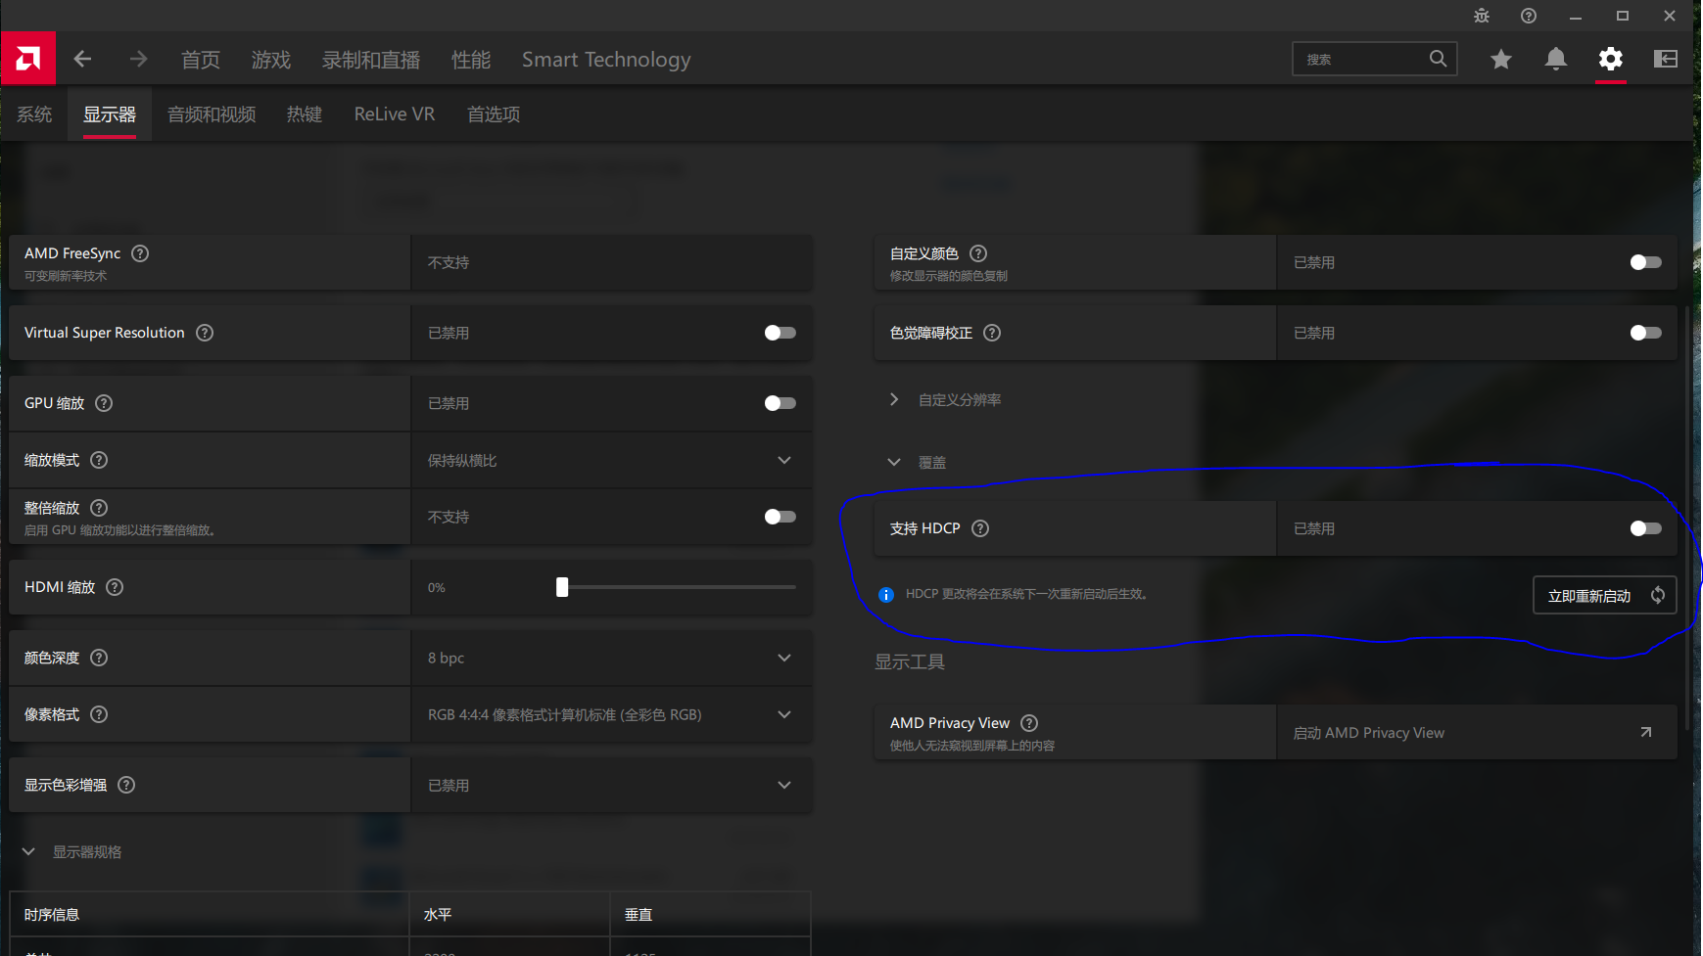
Task: Show help for AMD FreeSync
Action: click(140, 253)
